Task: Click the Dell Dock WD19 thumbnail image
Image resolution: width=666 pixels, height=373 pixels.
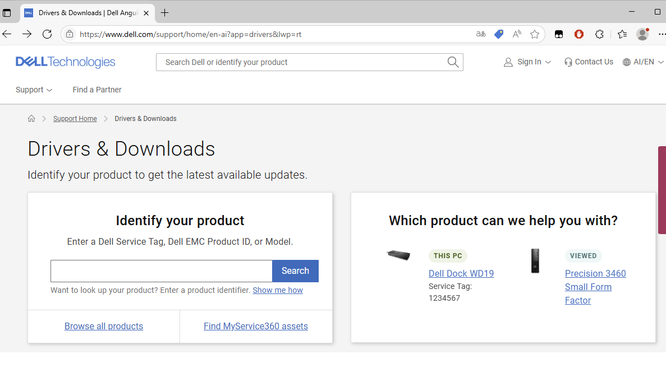Action: point(398,255)
